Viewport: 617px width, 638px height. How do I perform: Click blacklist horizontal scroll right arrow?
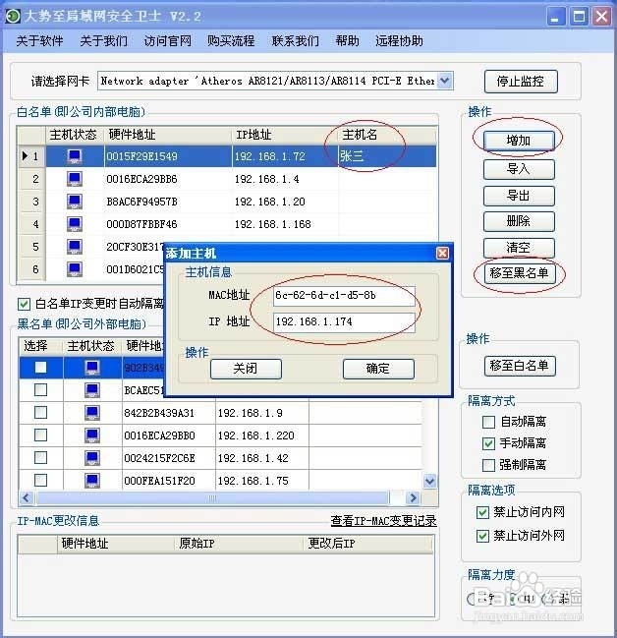click(x=413, y=497)
